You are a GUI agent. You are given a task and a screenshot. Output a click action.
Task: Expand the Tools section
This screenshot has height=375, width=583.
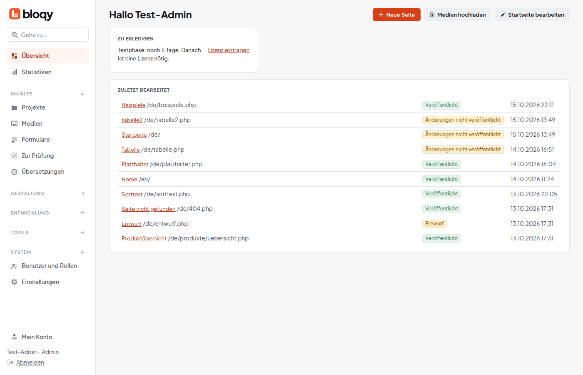82,232
